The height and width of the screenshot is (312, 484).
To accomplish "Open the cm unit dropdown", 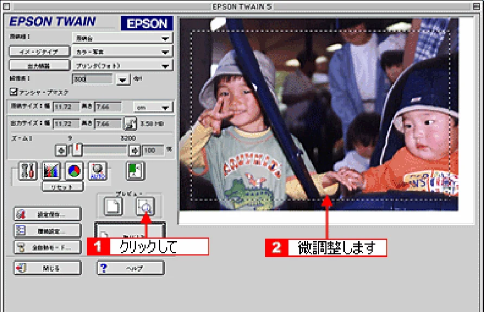I will pos(153,107).
